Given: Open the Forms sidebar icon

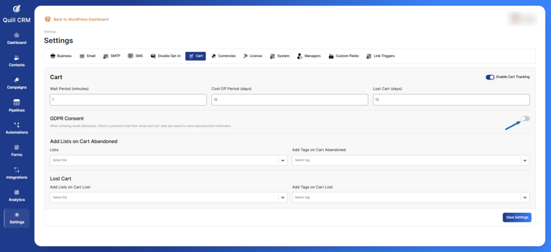Looking at the screenshot, I should [16, 148].
